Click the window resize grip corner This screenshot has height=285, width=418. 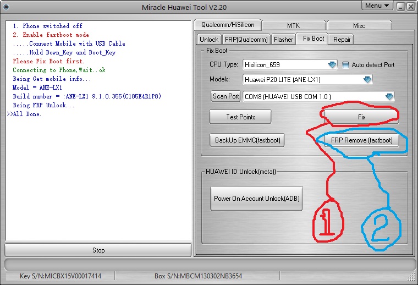(412, 277)
